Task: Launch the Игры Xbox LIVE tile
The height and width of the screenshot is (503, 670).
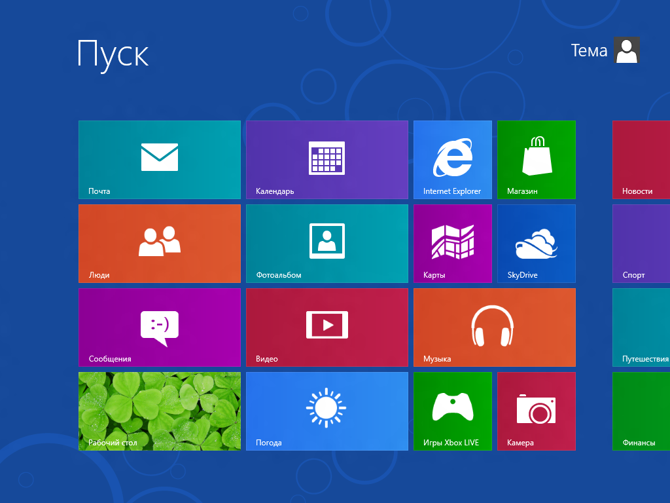Action: click(452, 411)
